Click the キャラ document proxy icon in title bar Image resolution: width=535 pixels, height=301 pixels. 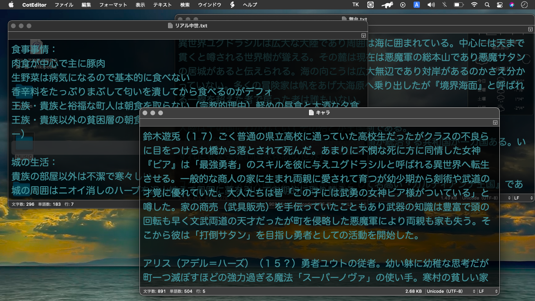pyautogui.click(x=312, y=113)
